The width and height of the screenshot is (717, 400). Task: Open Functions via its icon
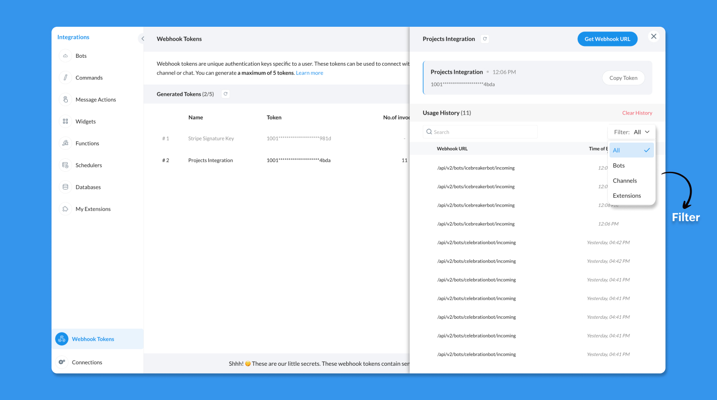pos(65,143)
